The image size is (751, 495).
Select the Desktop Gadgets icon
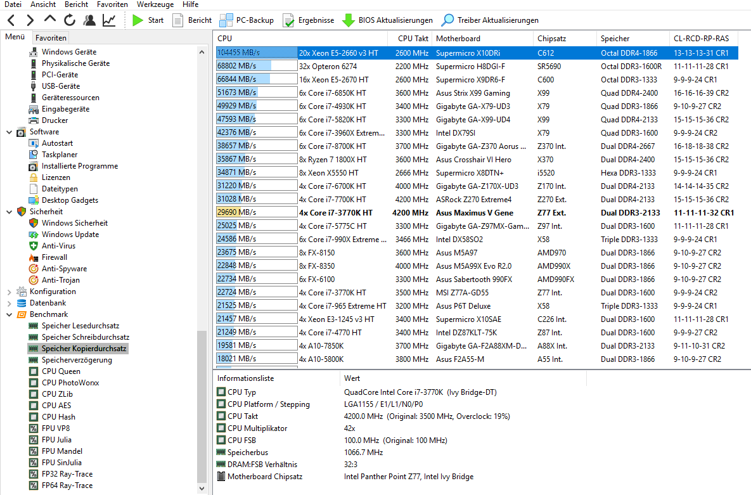pyautogui.click(x=34, y=200)
